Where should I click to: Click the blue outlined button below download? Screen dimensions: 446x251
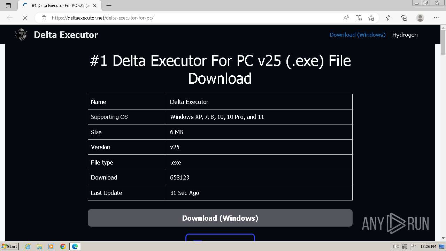(220, 237)
